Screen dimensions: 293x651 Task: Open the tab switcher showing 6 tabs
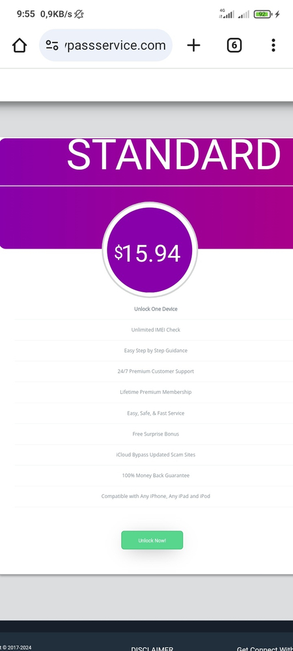click(x=234, y=46)
